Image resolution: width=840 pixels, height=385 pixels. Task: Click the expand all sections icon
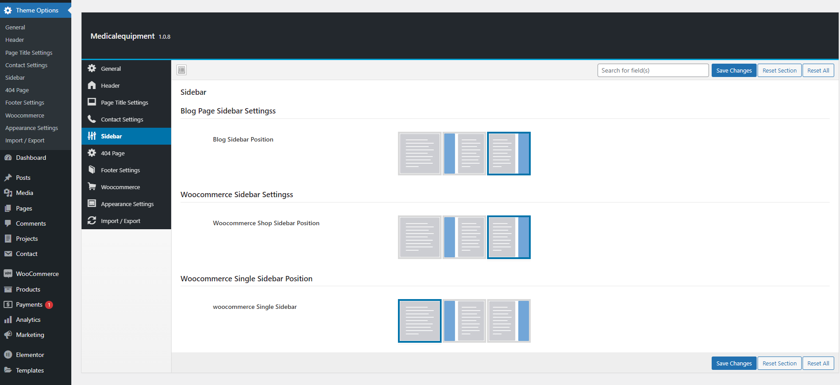coord(181,70)
